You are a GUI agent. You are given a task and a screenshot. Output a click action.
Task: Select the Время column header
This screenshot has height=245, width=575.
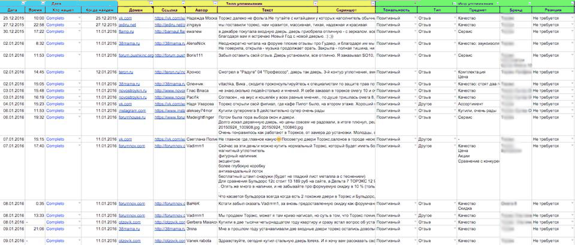(x=35, y=10)
